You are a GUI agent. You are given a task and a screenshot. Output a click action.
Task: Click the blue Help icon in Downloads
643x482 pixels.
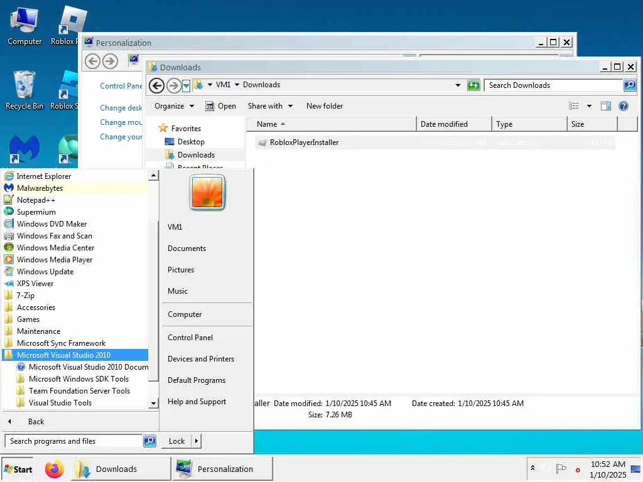point(624,106)
